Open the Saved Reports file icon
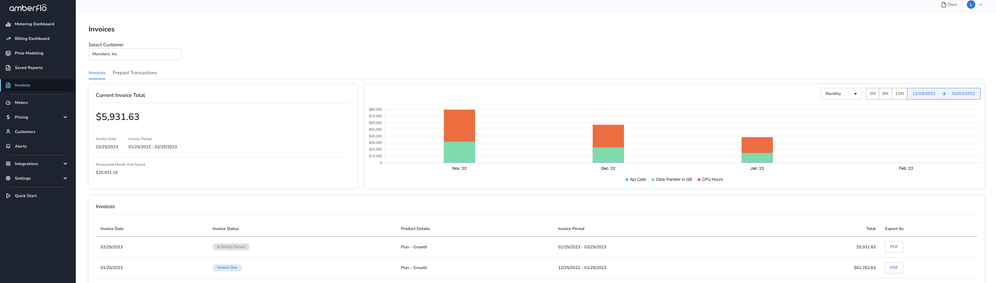 (8, 68)
